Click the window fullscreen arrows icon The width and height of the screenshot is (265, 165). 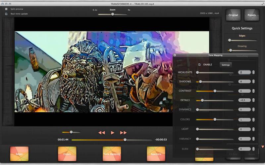point(262,4)
